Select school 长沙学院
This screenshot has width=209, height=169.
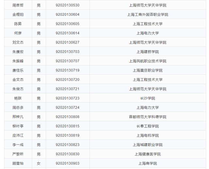(148, 98)
